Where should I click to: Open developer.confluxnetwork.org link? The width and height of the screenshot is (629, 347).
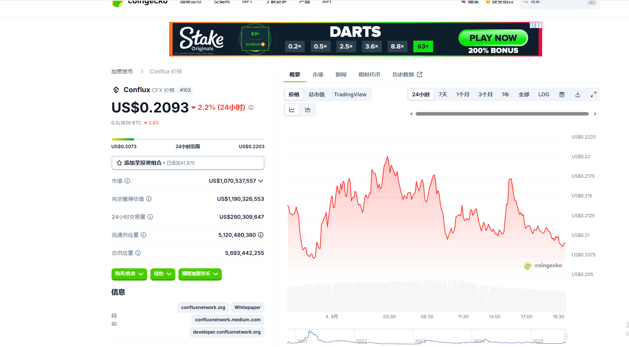(x=227, y=332)
